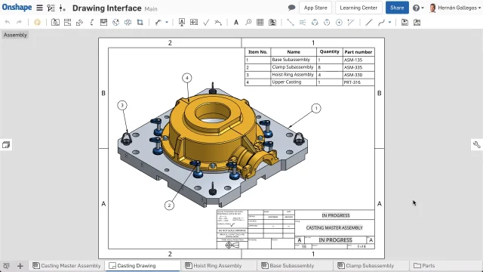
Task: Open the App Store
Action: click(315, 8)
